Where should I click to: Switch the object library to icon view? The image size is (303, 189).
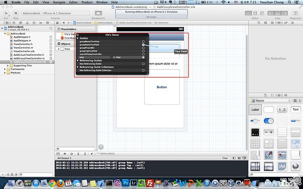pyautogui.click(x=295, y=101)
